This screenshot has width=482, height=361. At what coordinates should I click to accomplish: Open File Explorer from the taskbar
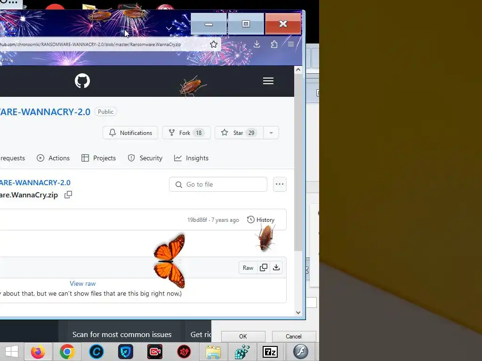click(213, 352)
